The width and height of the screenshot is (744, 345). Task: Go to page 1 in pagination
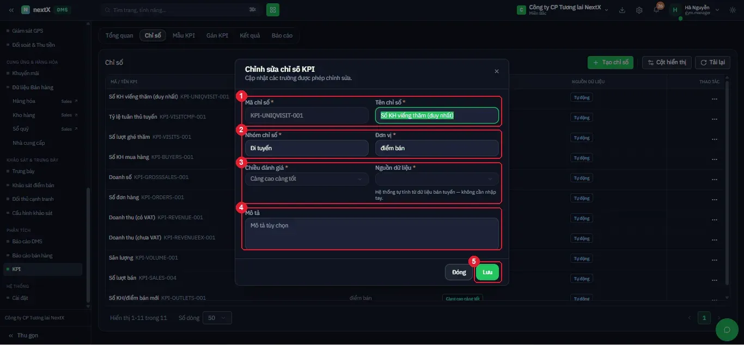pyautogui.click(x=704, y=318)
